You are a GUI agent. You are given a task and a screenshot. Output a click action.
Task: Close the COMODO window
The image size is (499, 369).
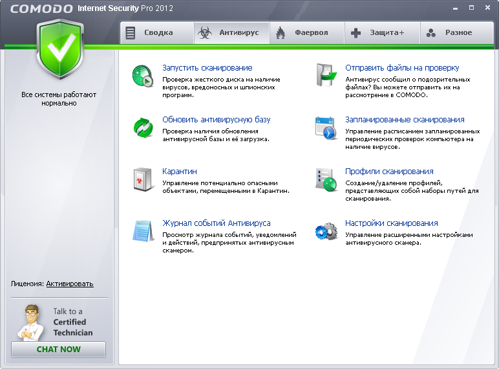point(487,8)
